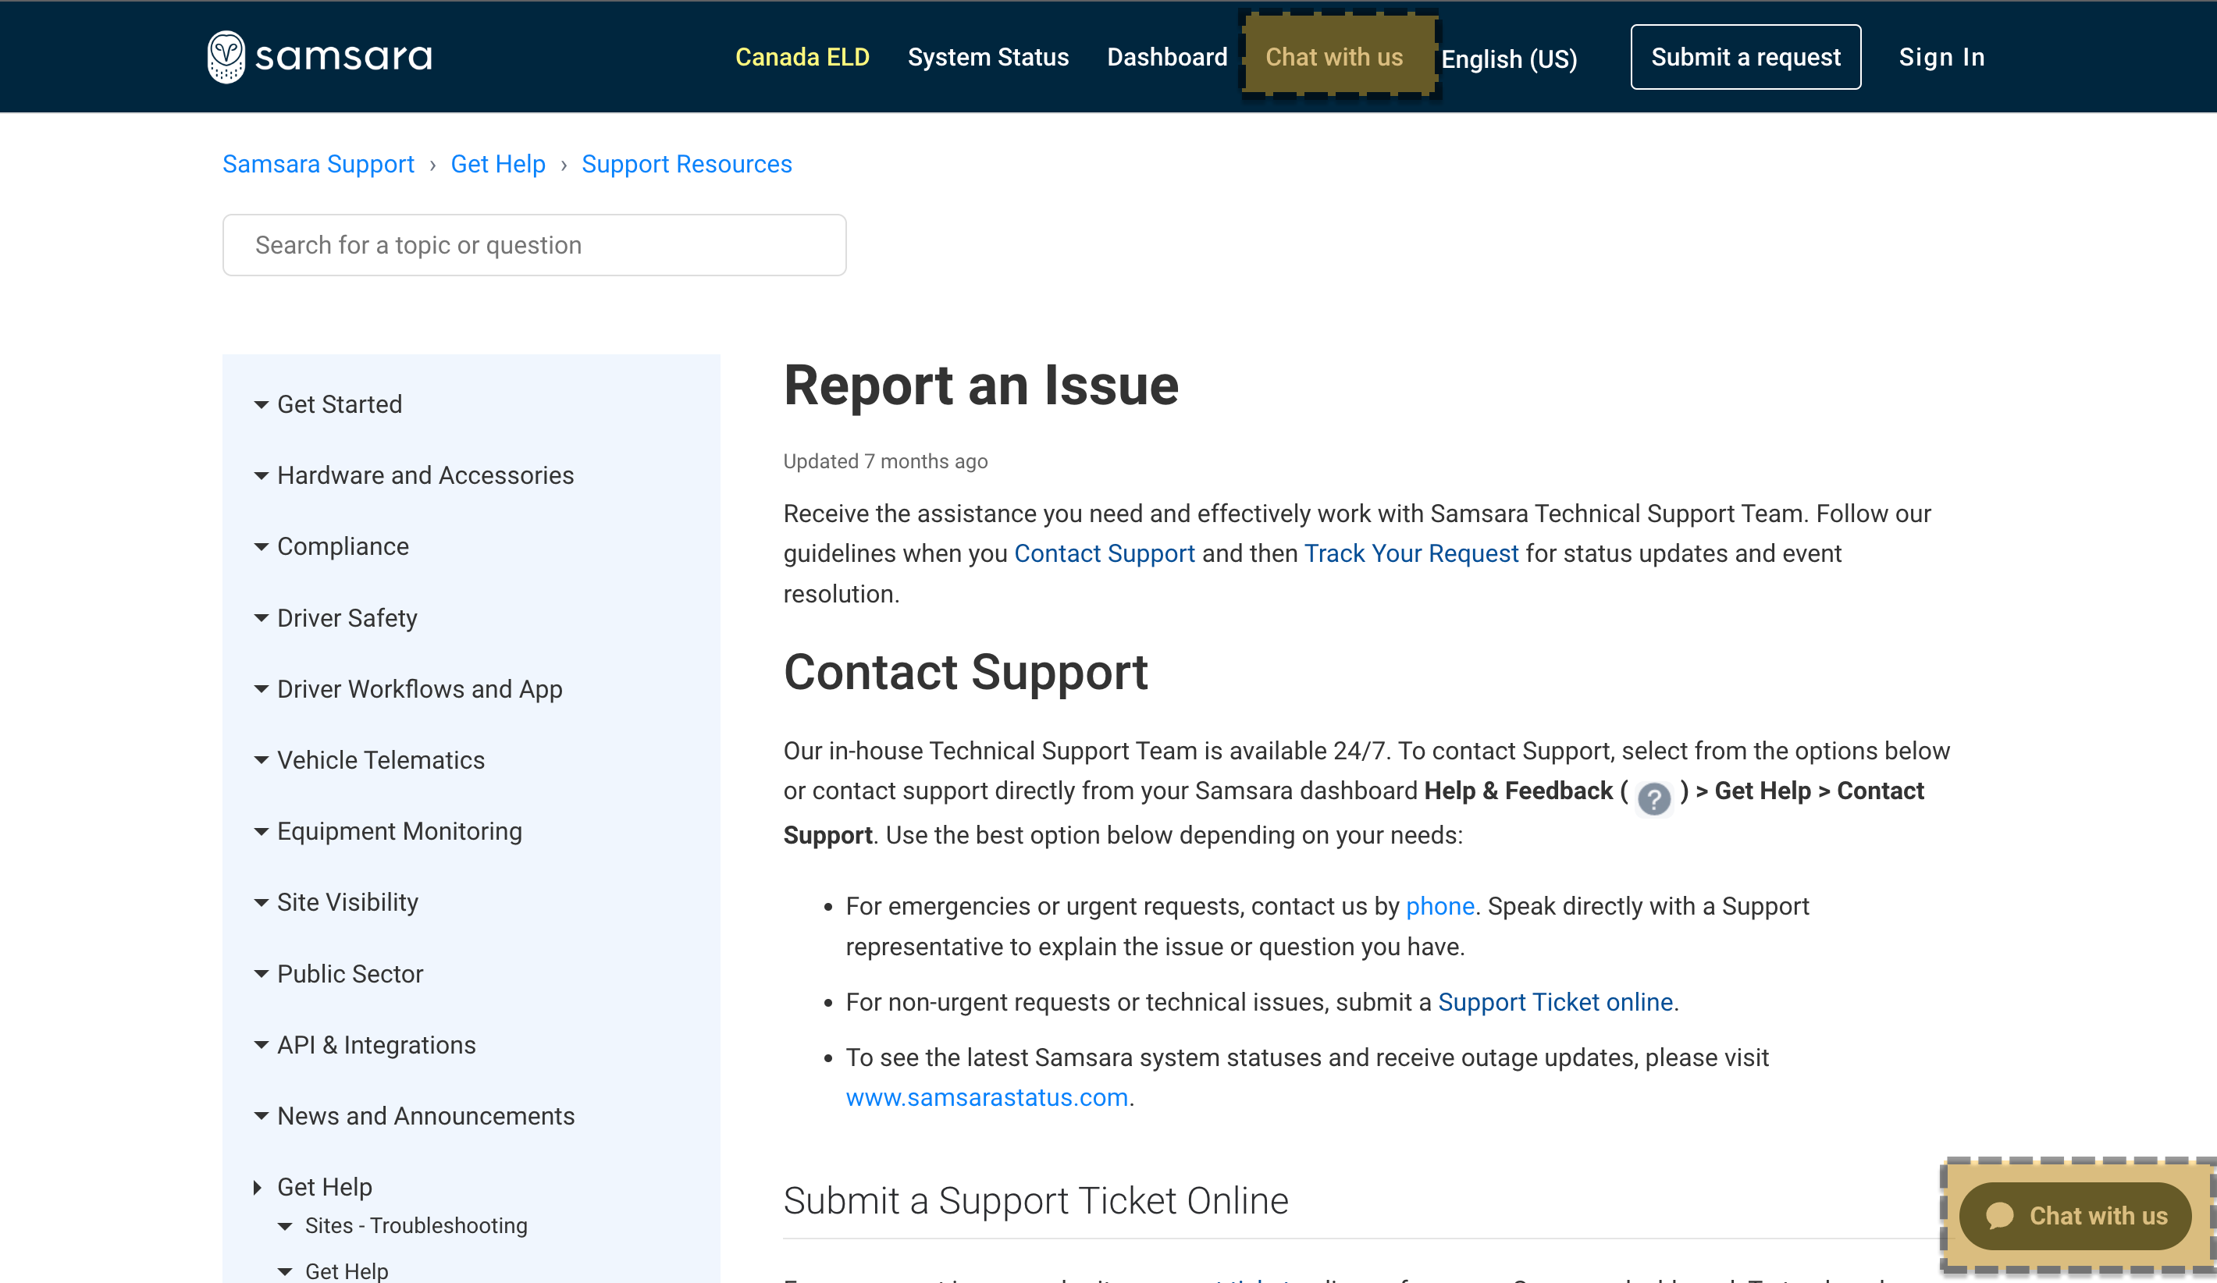Expand the Site Visibility arrow
The width and height of the screenshot is (2217, 1283).
tap(262, 903)
